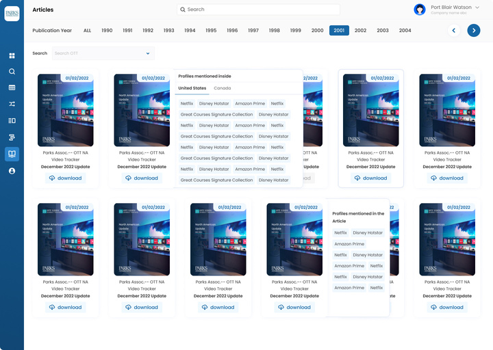Open the open-book Articles icon in sidebar
The height and width of the screenshot is (350, 493).
(x=12, y=154)
